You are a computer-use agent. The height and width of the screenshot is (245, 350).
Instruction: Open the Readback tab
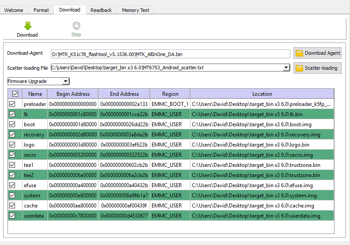click(x=101, y=10)
